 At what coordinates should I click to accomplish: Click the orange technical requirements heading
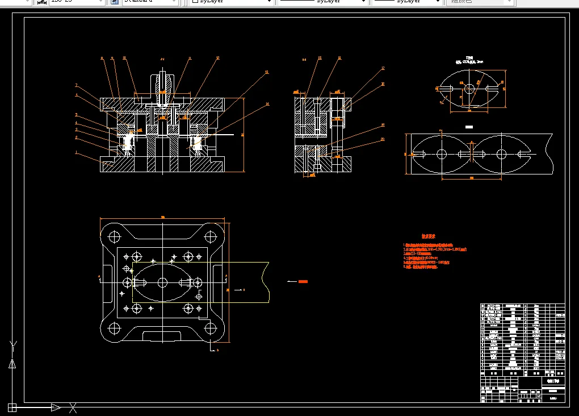[x=429, y=236]
